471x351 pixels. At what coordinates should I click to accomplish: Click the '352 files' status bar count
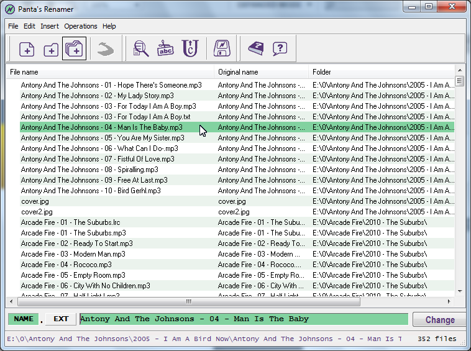(437, 339)
